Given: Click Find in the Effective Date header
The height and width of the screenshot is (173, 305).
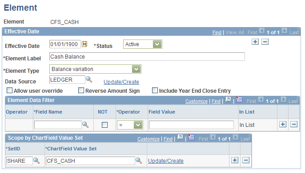Looking at the screenshot, I should (217, 32).
